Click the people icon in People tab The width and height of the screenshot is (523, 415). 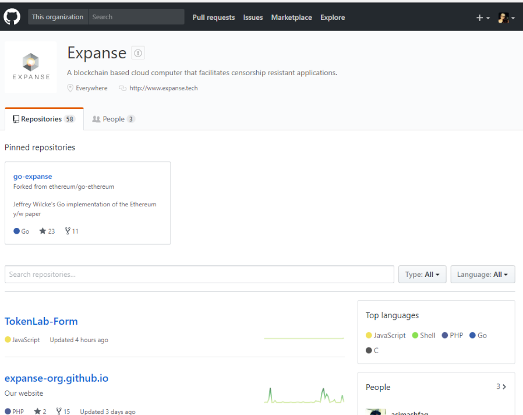(96, 119)
